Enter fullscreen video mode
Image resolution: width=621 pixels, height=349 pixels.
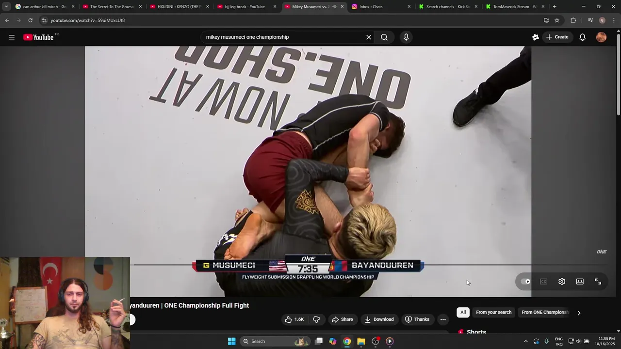[x=598, y=282]
